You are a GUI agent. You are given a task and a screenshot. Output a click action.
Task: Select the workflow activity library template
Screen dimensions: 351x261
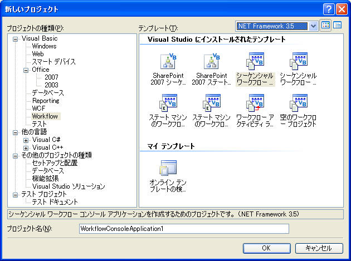pyautogui.click(x=255, y=111)
